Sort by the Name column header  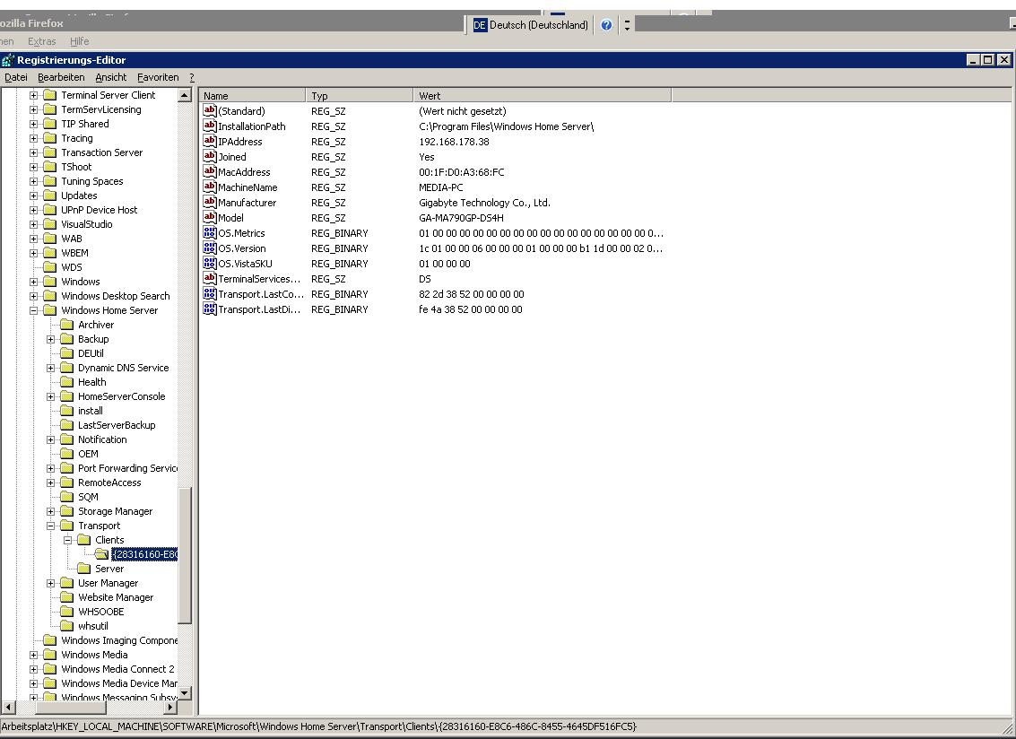tap(252, 95)
